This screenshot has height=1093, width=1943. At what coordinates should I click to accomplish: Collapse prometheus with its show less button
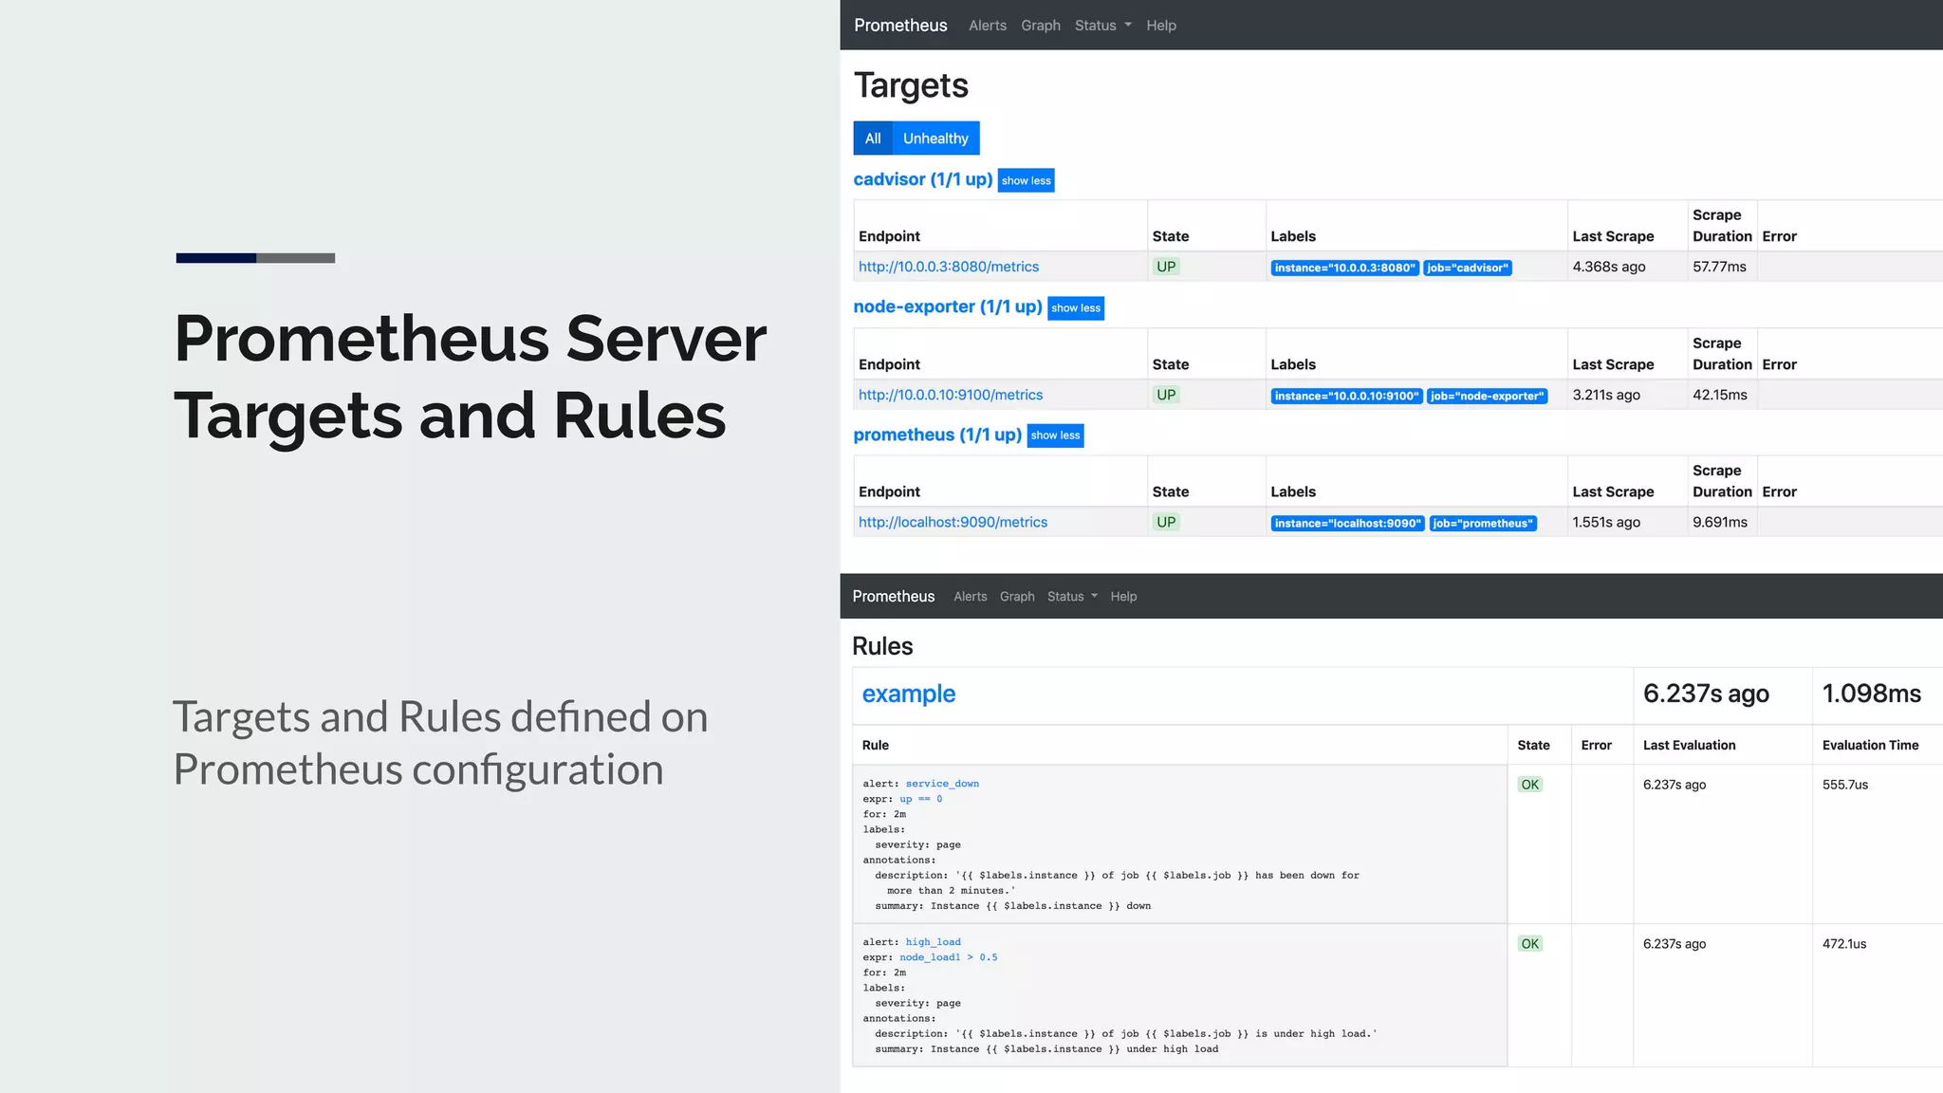click(x=1055, y=435)
